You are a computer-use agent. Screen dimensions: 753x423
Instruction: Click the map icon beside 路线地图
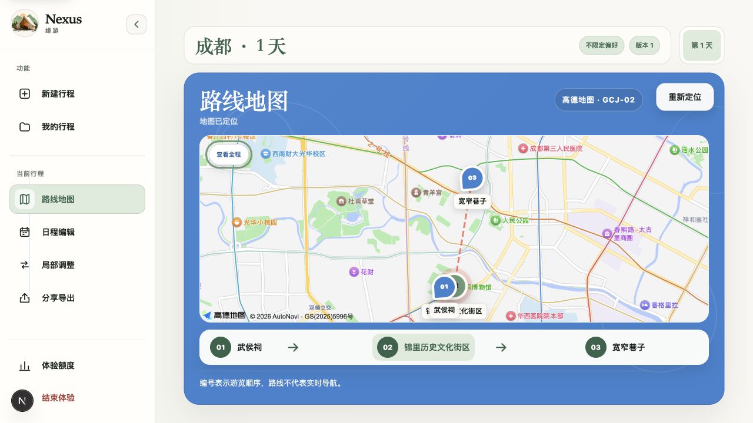25,199
